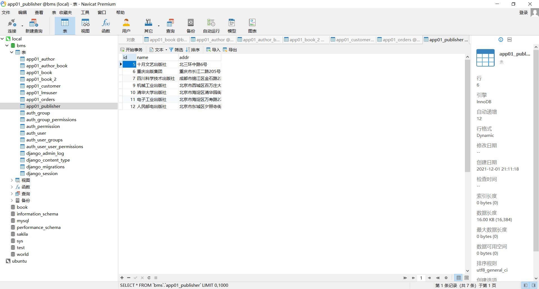Expand the 函数 node in the tree
The height and width of the screenshot is (289, 539).
[12, 187]
